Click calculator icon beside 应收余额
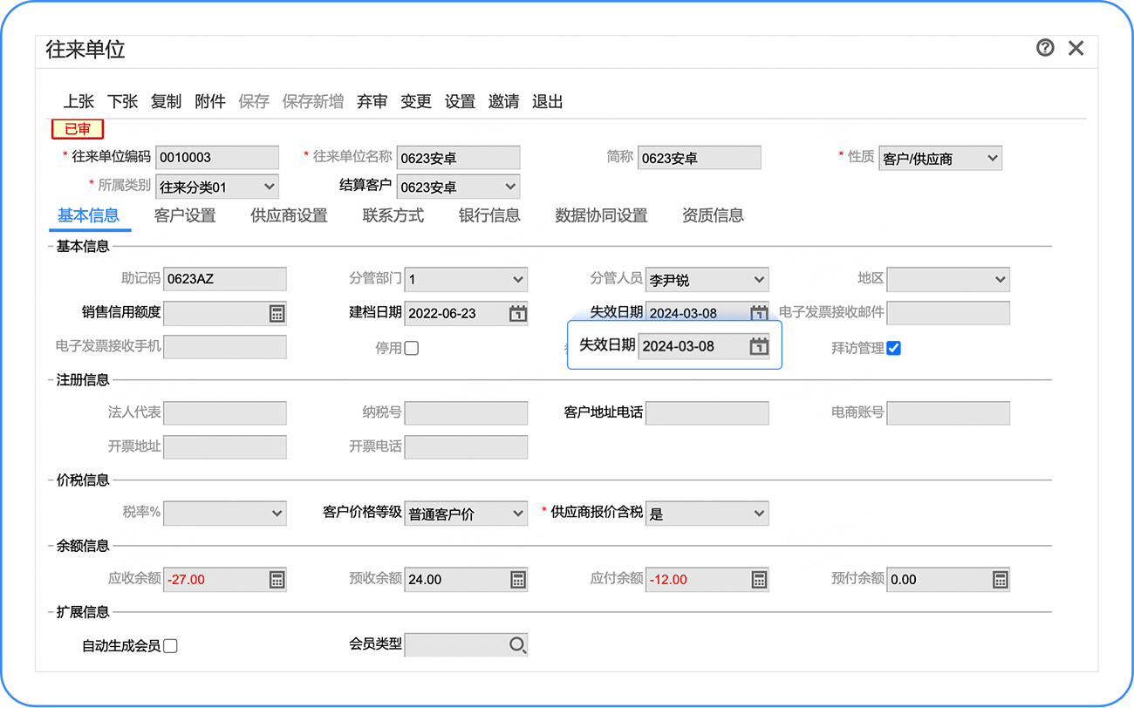 [277, 579]
